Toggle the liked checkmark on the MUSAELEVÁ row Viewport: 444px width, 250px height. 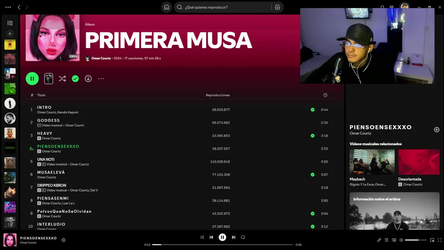(x=313, y=175)
